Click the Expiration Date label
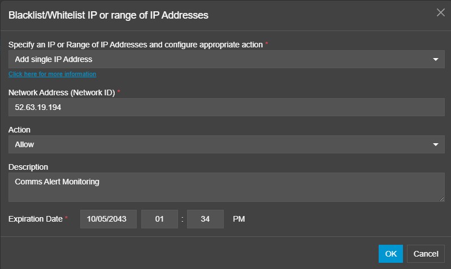 [x=36, y=219]
